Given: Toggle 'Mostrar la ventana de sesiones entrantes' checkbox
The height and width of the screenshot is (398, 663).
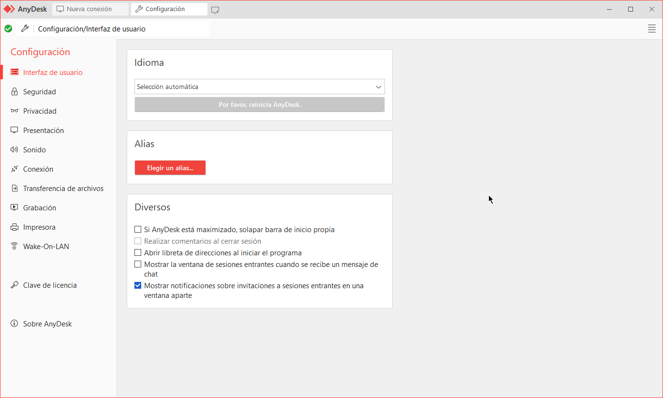Looking at the screenshot, I should tap(138, 265).
